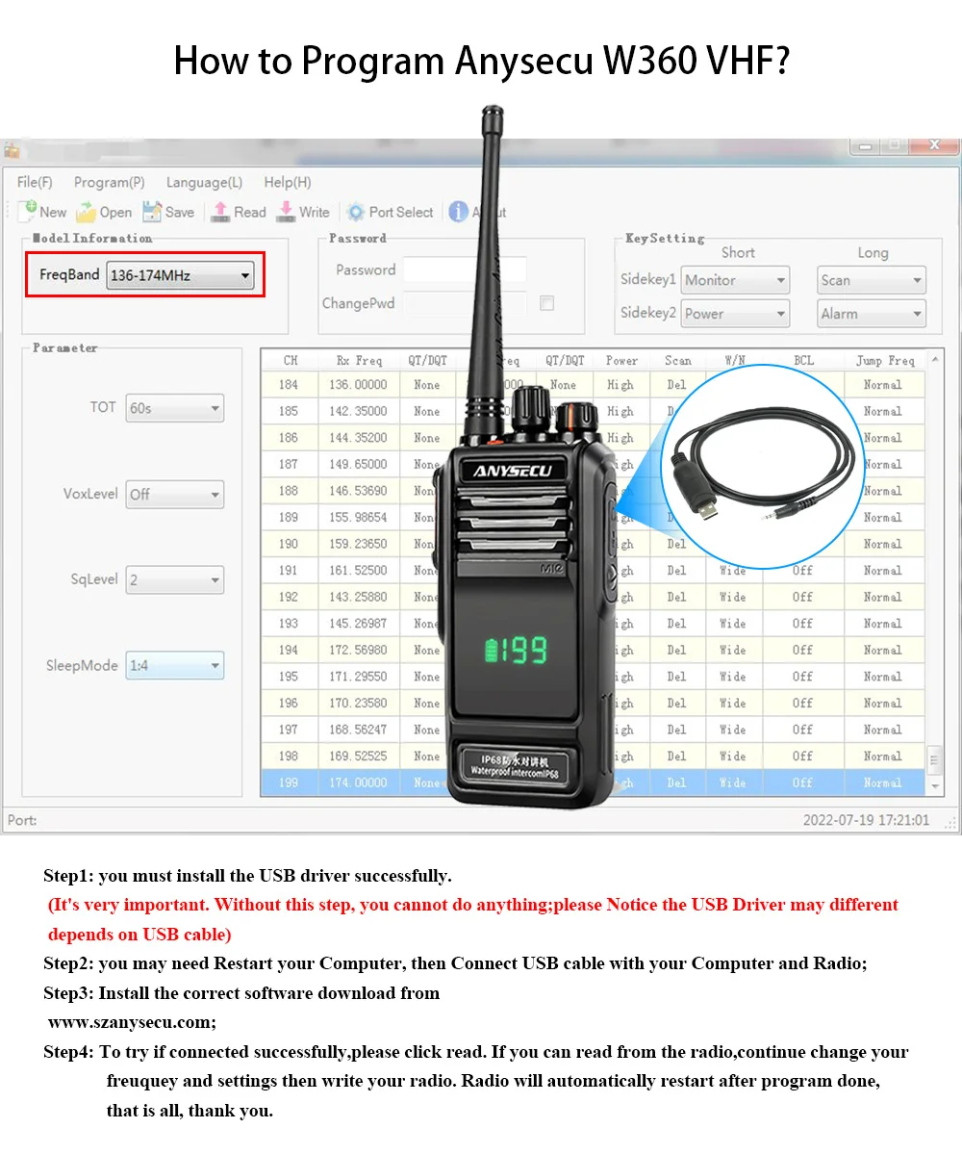Open a file with the Open icon

(87, 212)
